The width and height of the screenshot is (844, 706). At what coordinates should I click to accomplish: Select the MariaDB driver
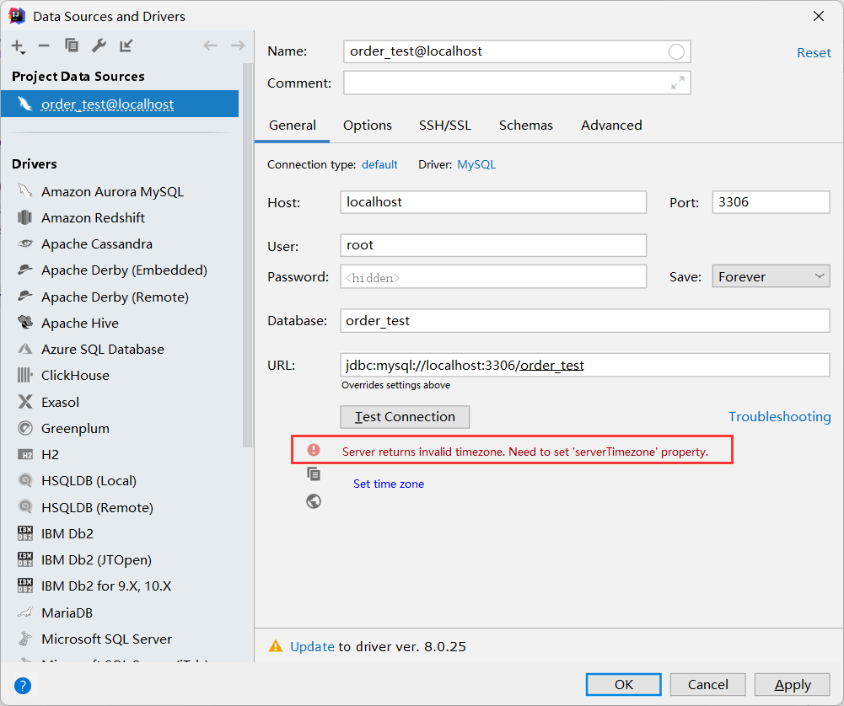[121, 613]
